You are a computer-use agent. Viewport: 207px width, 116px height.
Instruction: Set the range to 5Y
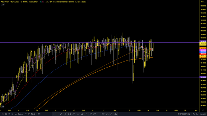click(29, 114)
